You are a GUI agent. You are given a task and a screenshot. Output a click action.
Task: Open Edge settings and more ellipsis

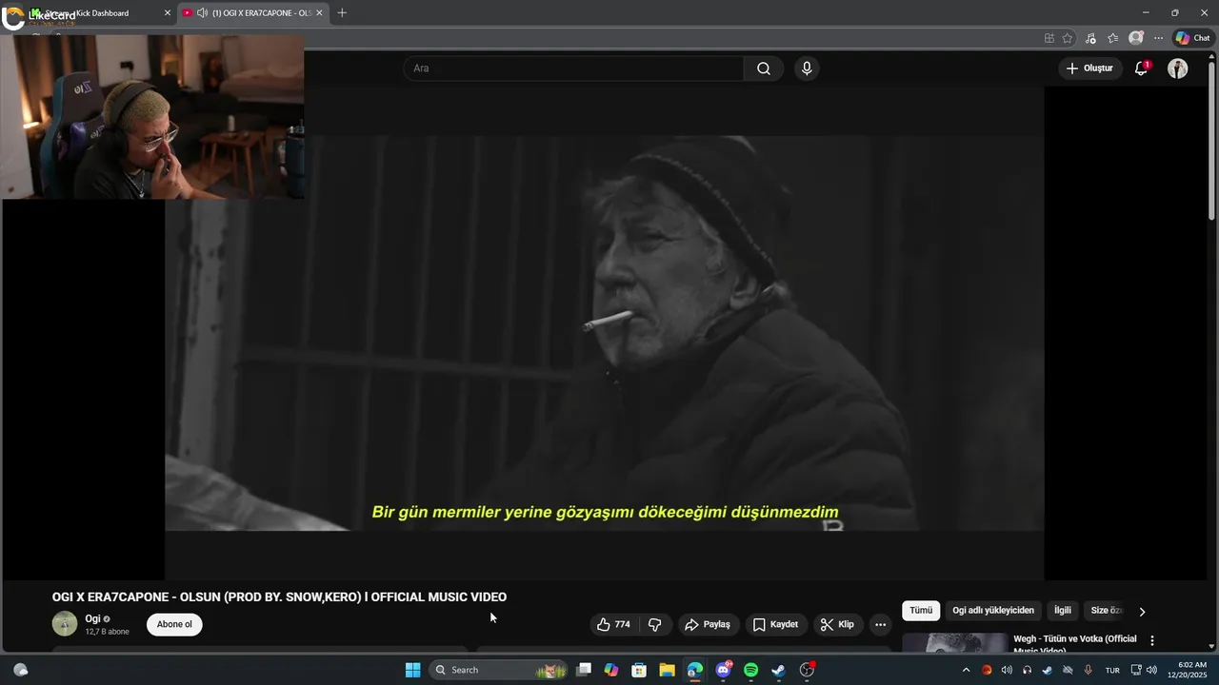(x=1158, y=38)
